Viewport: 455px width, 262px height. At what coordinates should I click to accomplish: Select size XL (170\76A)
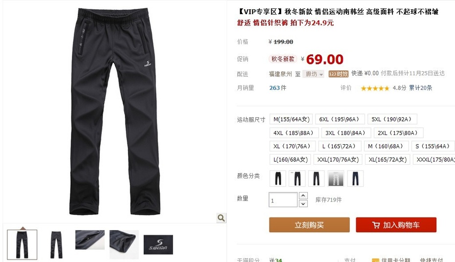[293, 146]
